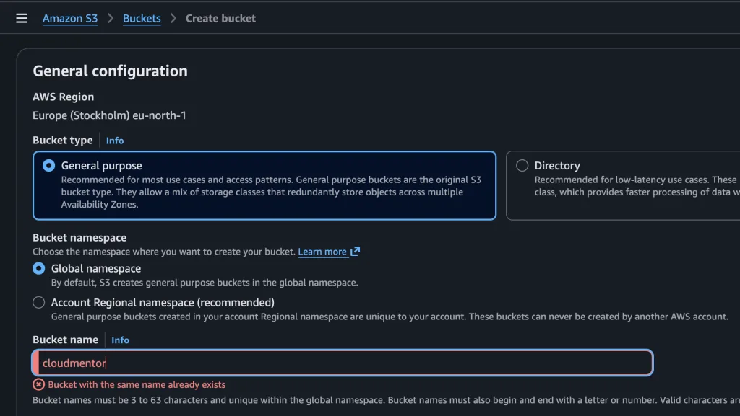
Task: Open Info link next to Bucket name
Action: point(120,340)
